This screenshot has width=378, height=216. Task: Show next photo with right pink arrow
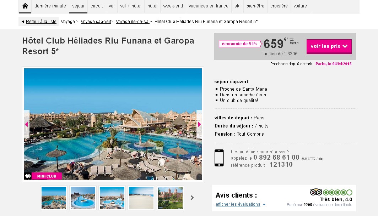pyautogui.click(x=199, y=124)
